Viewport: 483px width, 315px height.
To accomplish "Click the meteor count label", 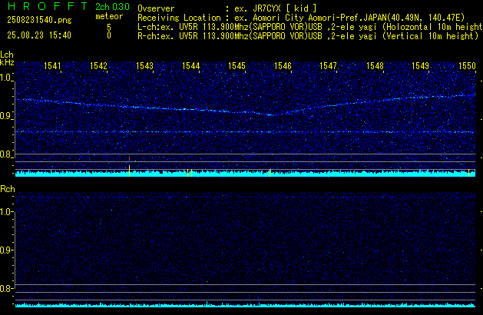I will pos(109,16).
